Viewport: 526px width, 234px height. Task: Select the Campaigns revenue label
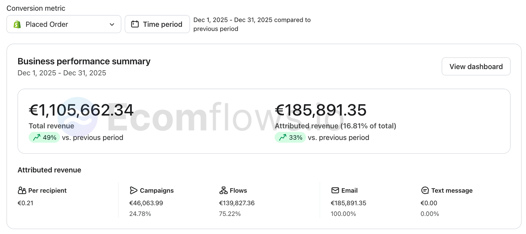[157, 190]
